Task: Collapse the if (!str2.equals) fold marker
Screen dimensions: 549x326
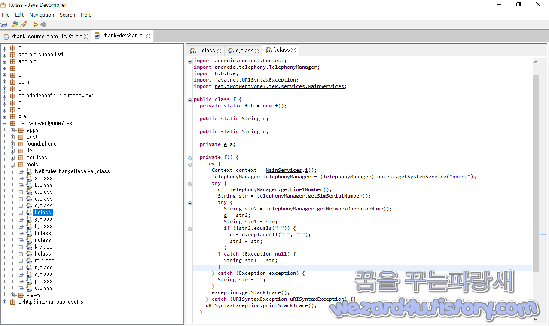Action: pyautogui.click(x=190, y=229)
